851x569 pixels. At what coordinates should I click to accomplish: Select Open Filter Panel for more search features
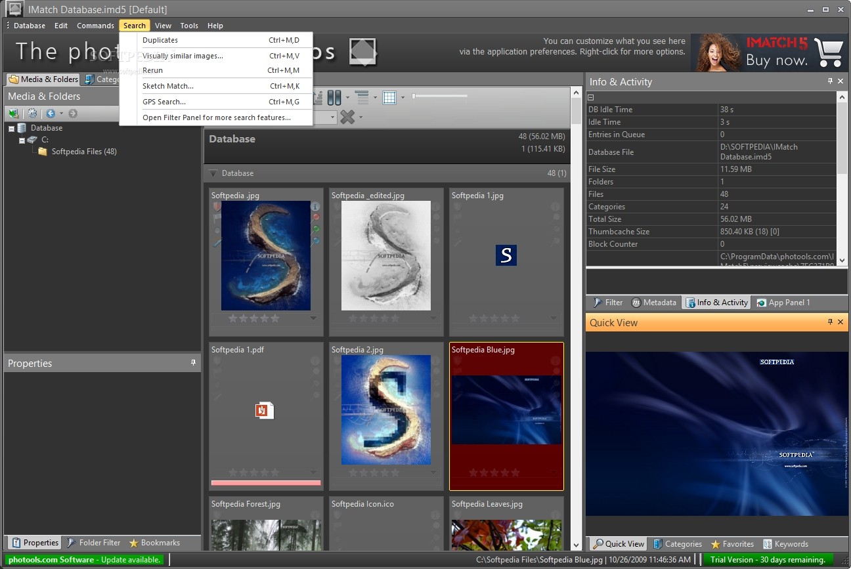pyautogui.click(x=216, y=117)
